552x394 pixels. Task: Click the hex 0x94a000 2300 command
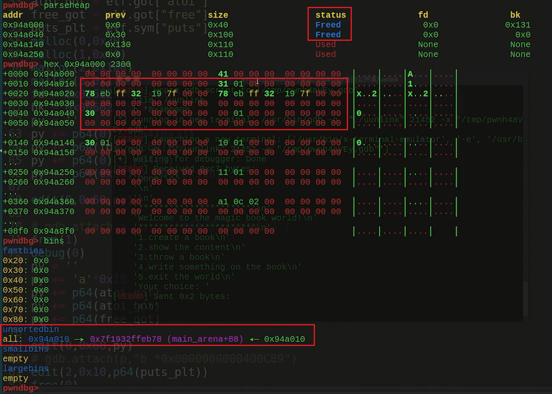(x=87, y=64)
